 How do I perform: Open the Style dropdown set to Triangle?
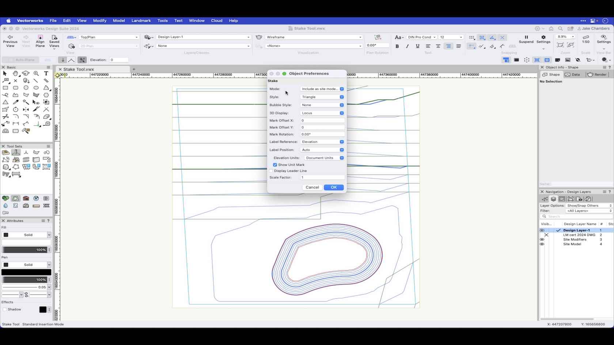322,97
